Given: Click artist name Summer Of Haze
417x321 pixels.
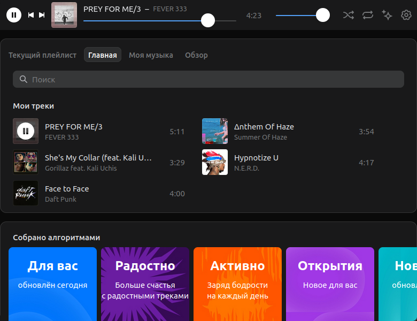Looking at the screenshot, I should tap(261, 137).
